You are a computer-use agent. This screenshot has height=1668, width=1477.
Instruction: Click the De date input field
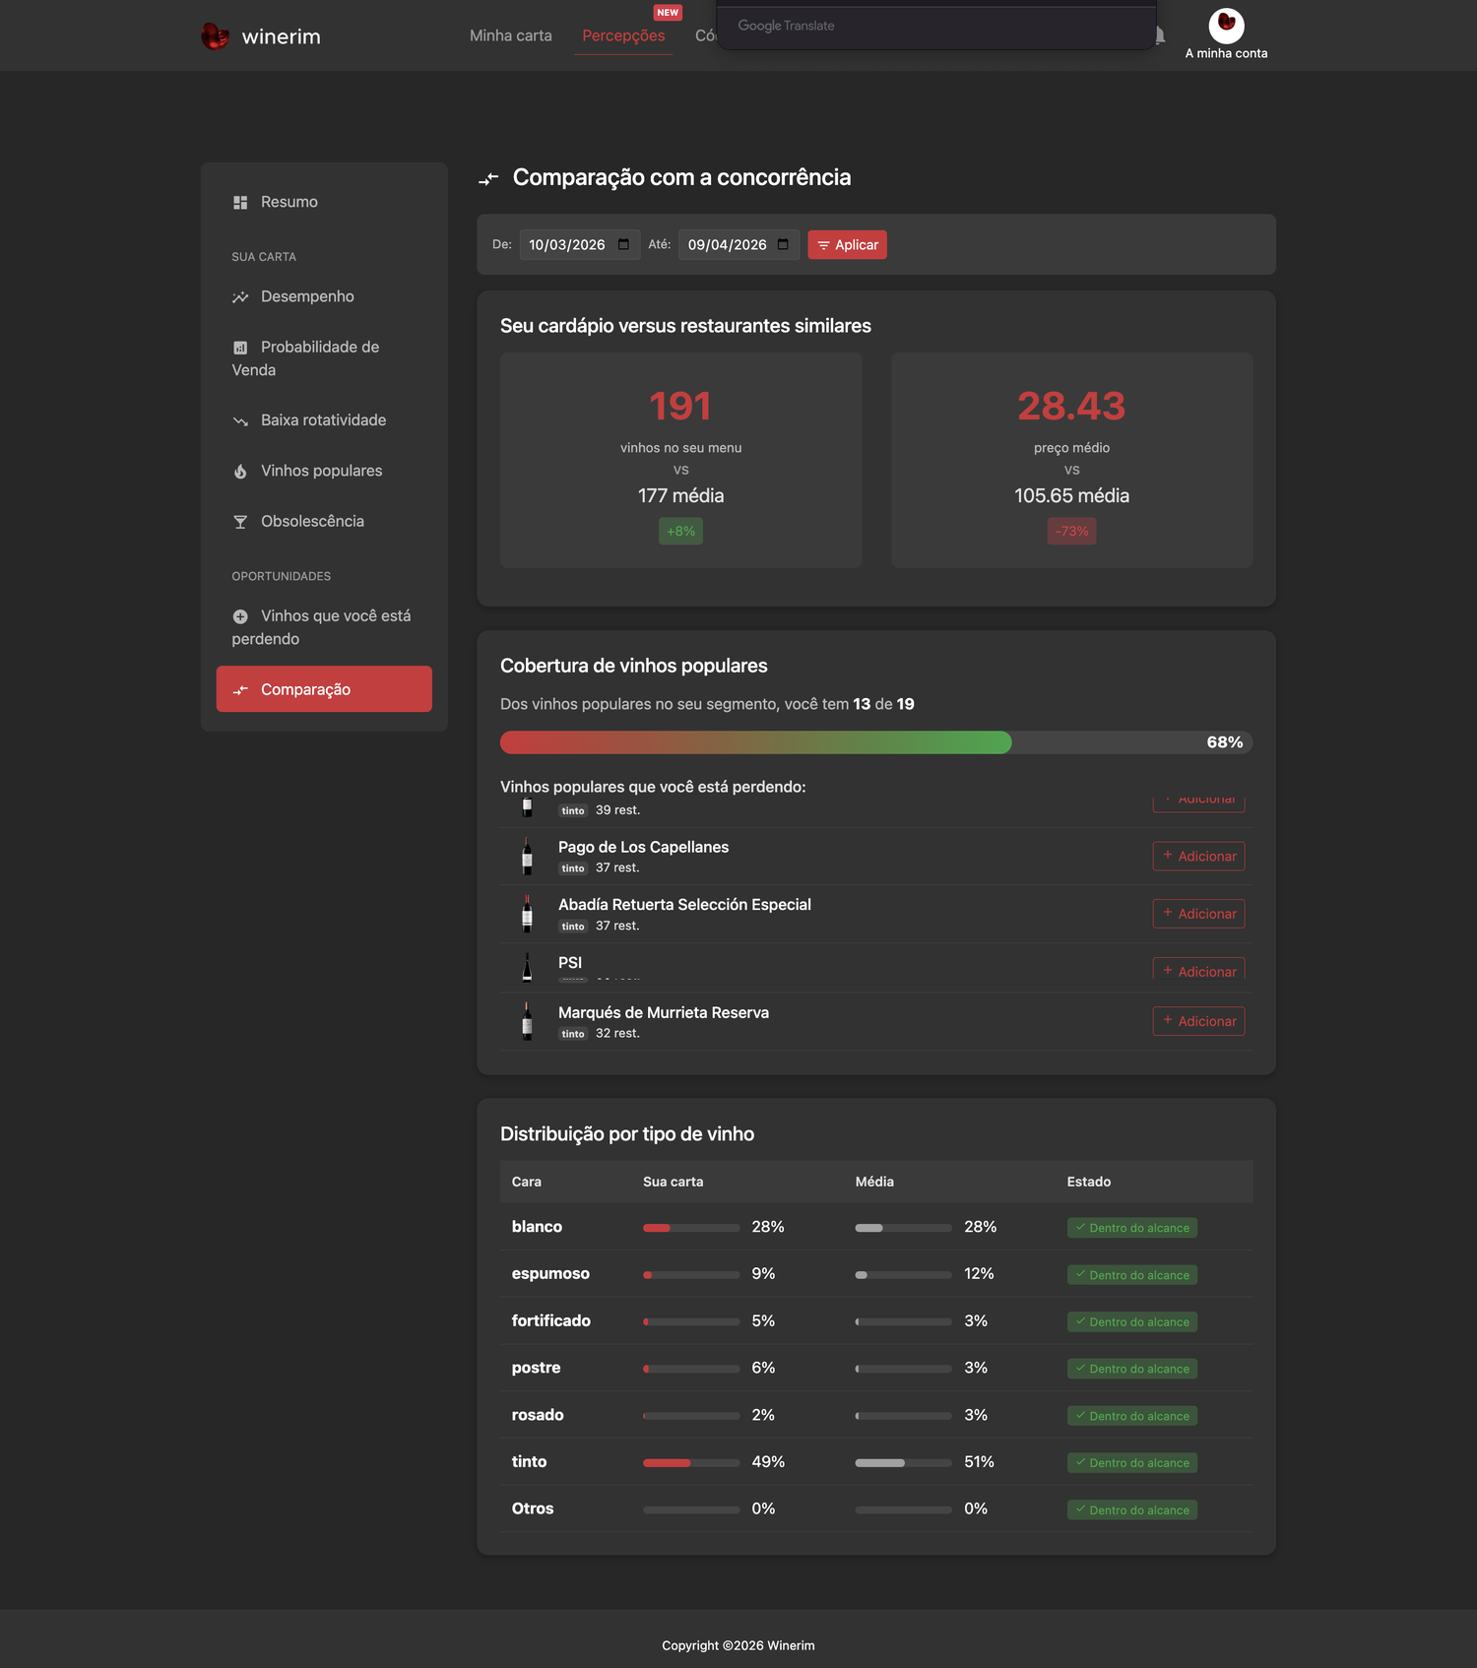[x=580, y=244]
